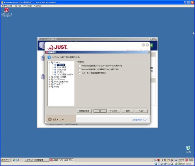Enable 'インターネット検証機能を利用する' checkbox

coord(80,73)
